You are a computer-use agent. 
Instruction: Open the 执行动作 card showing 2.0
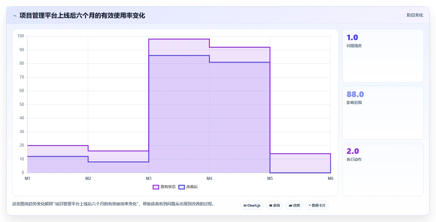(x=383, y=170)
